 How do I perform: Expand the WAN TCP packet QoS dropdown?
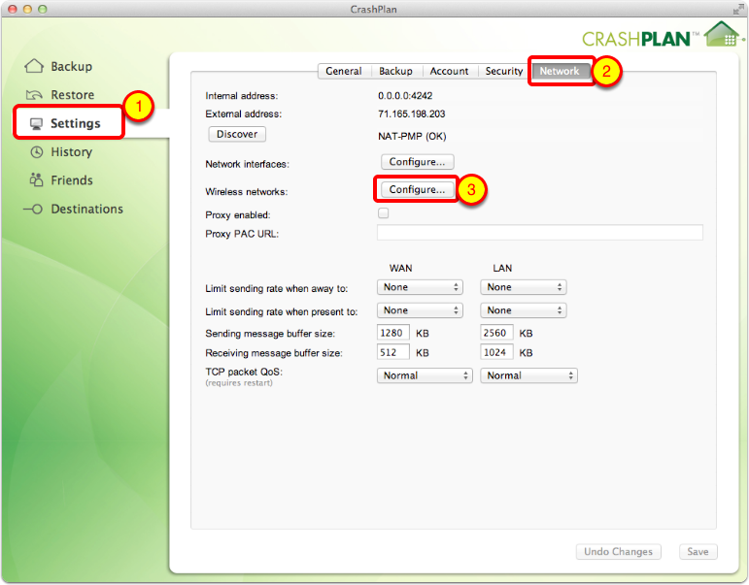pyautogui.click(x=424, y=375)
